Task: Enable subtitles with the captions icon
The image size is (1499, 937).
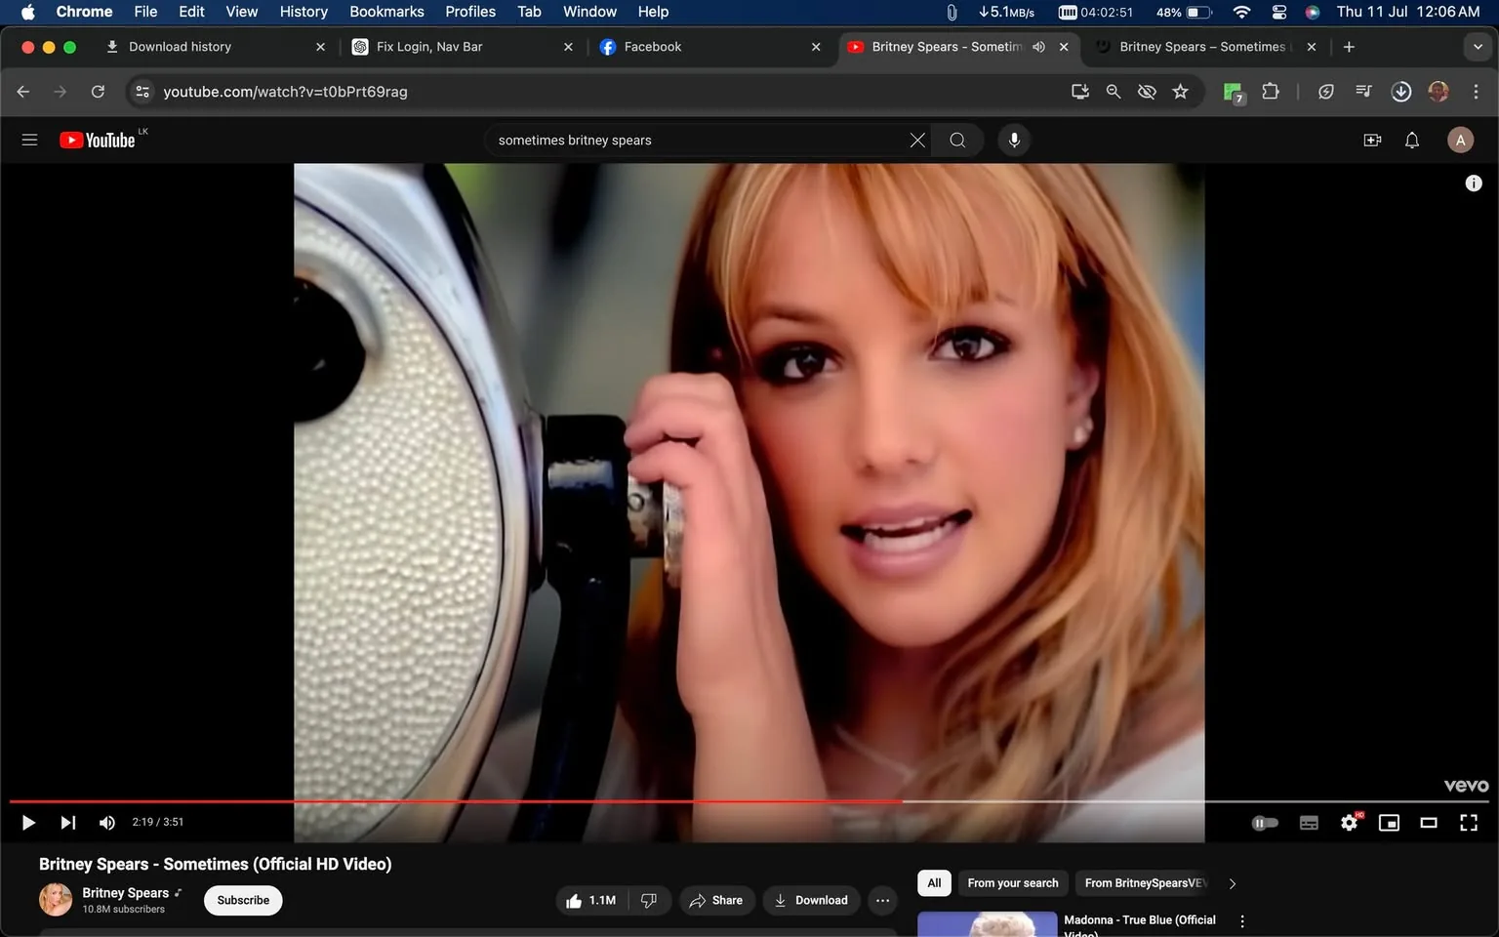Action: (x=1309, y=822)
